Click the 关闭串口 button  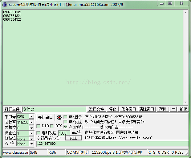tap(45, 117)
